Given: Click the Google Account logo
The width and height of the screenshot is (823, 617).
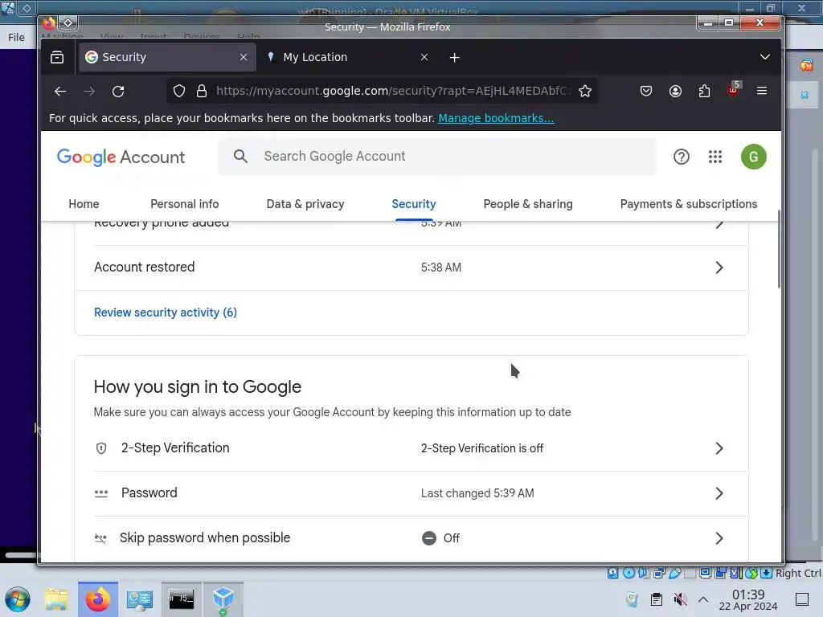Looking at the screenshot, I should coord(121,157).
